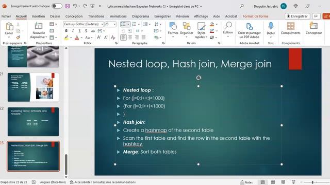Open the change case Aa dropdown
Image resolution: width=330 pixels, height=185 pixels.
[89, 38]
